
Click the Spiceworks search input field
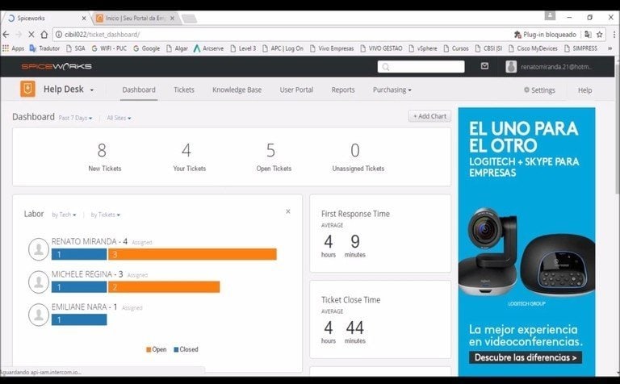click(421, 66)
